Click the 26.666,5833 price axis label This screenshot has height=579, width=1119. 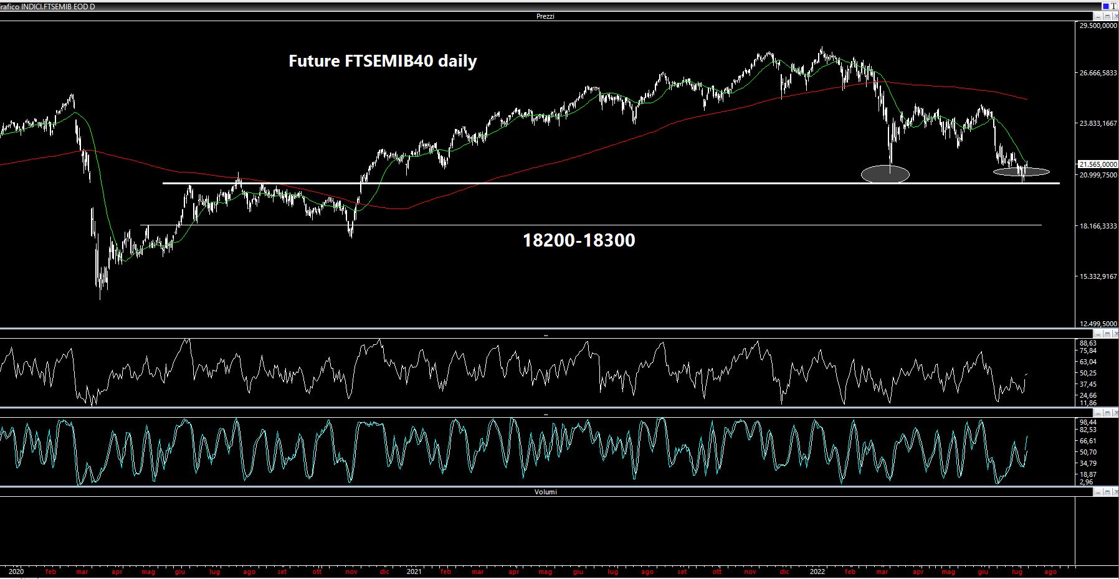[1098, 73]
